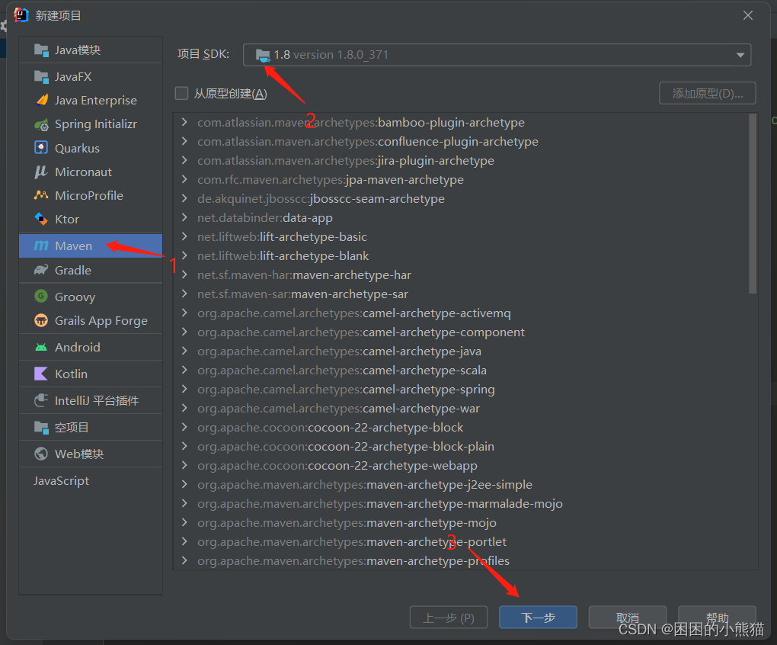Screen dimensions: 777x645
Task: Click the IntelliJ IDEA logo in title bar
Action: coord(21,15)
